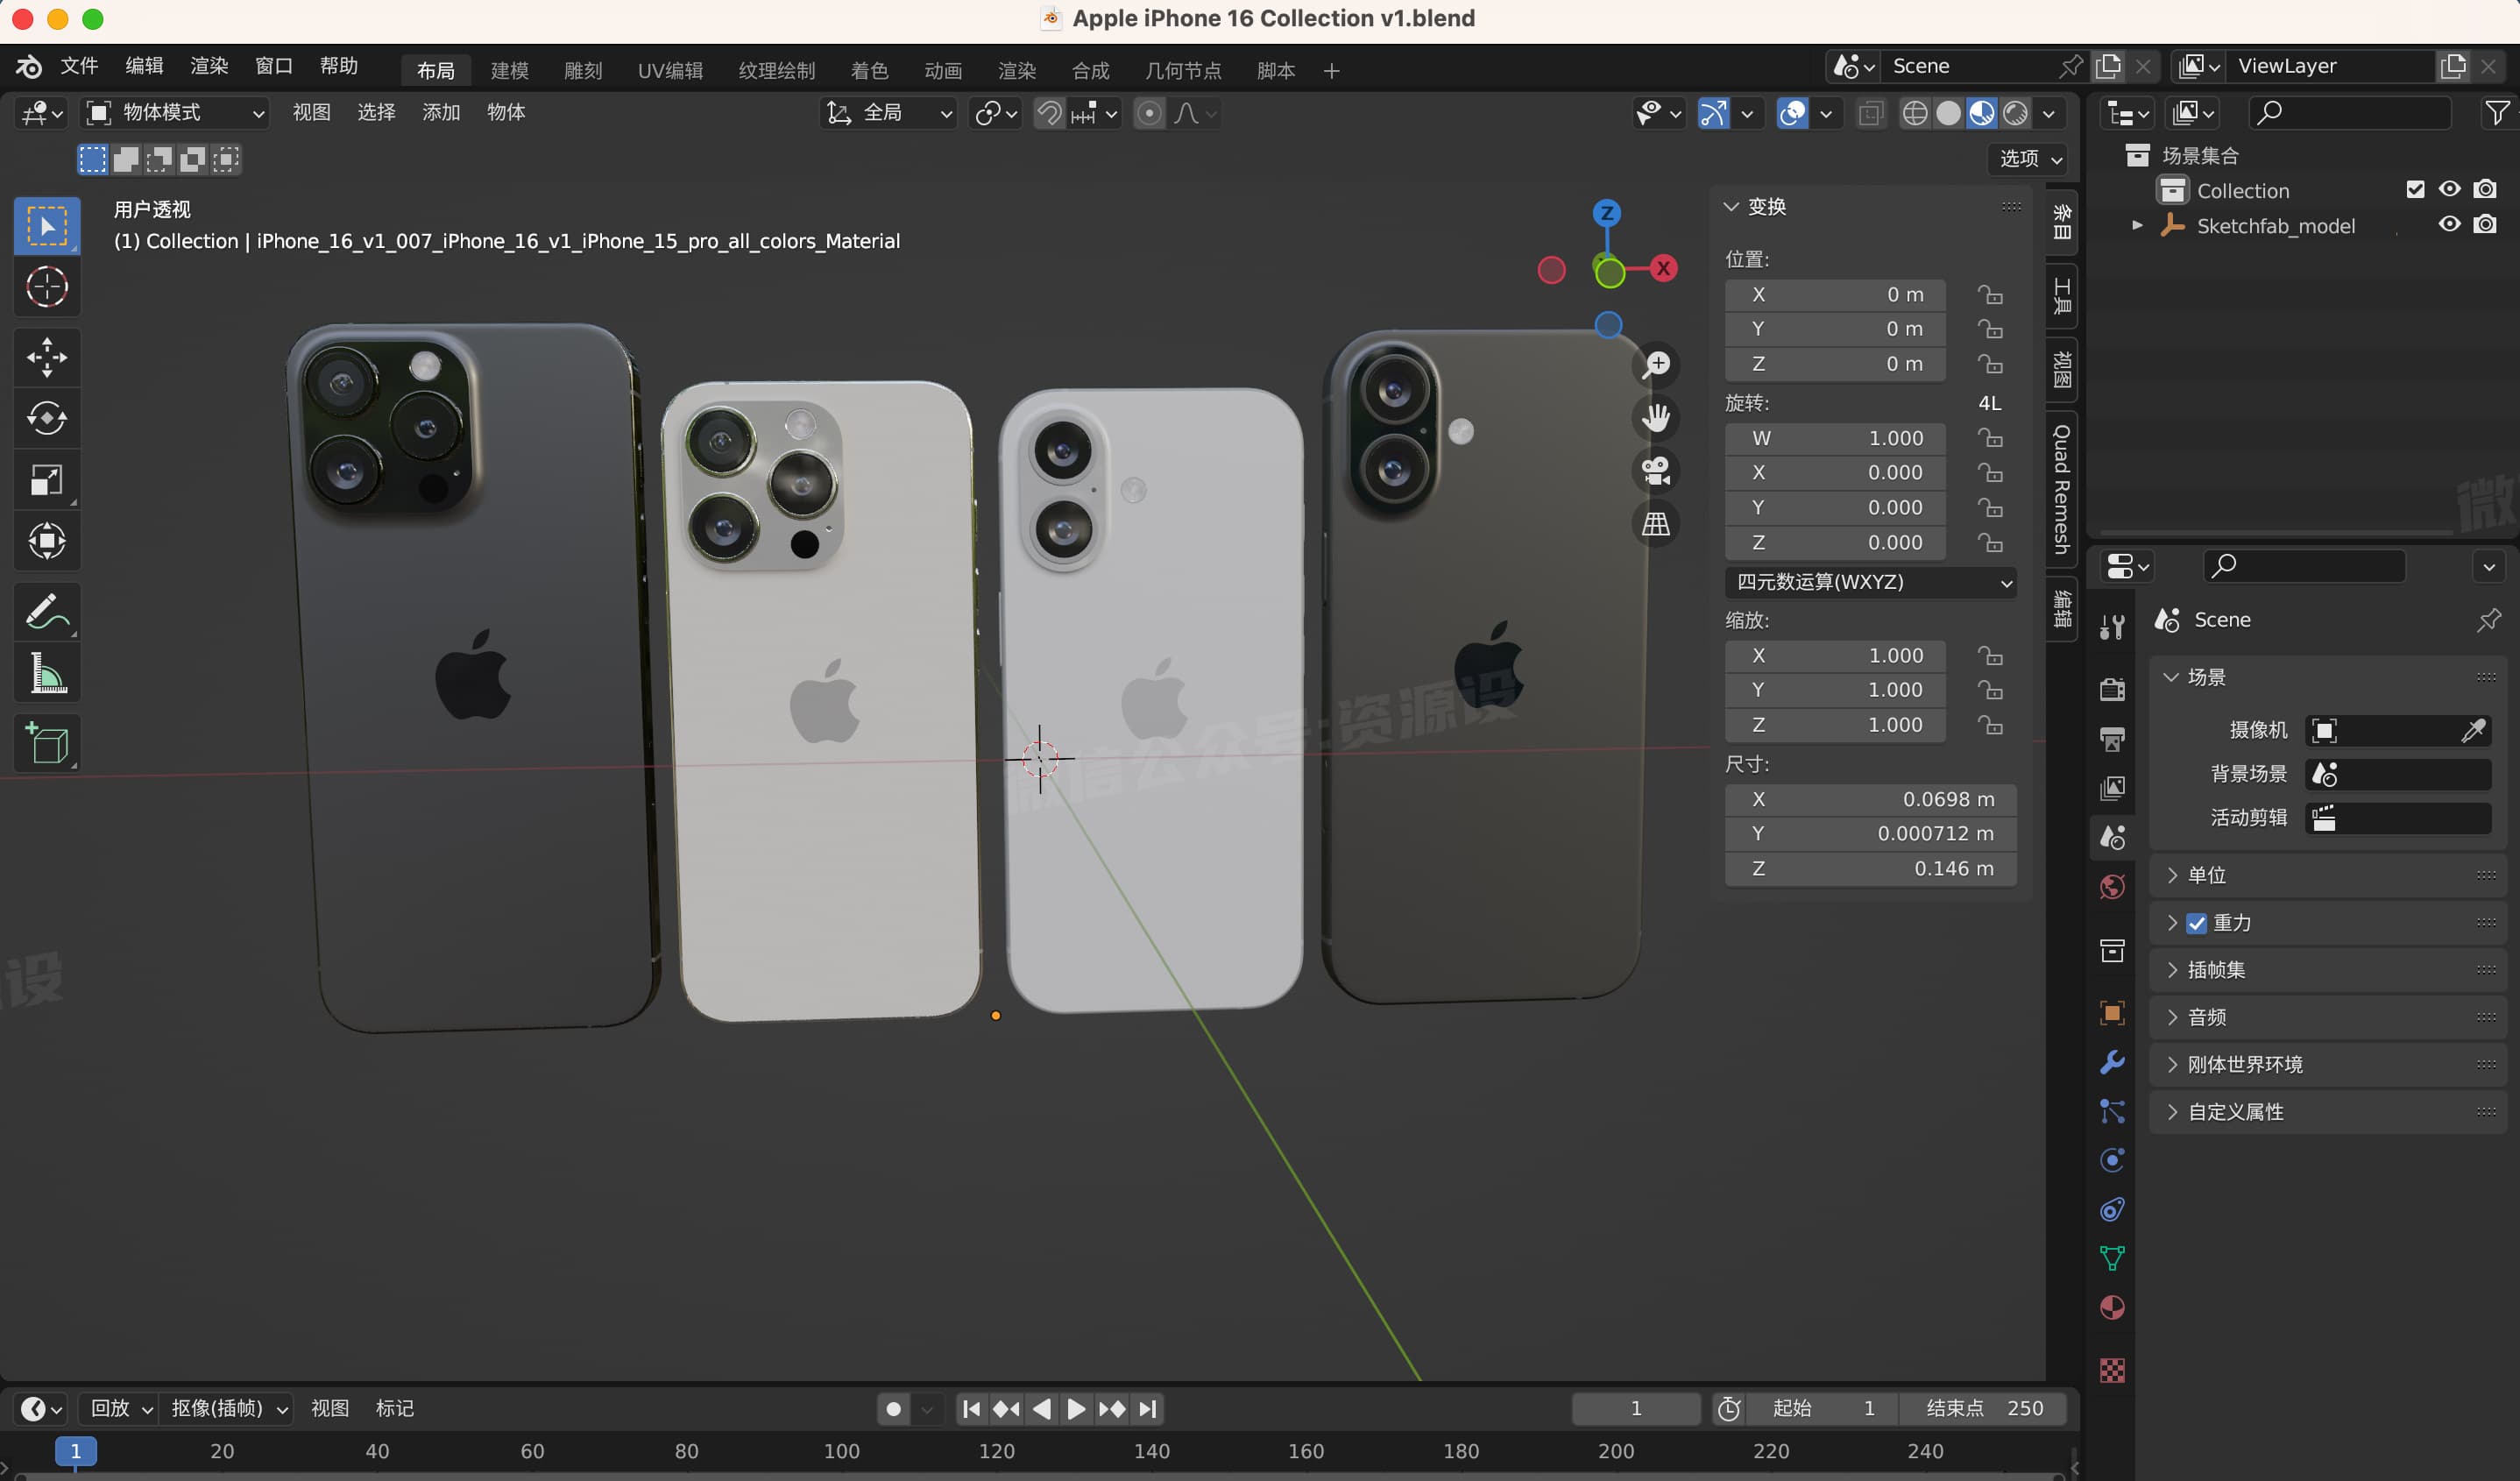
Task: Open the 文件 File menu
Action: point(79,66)
